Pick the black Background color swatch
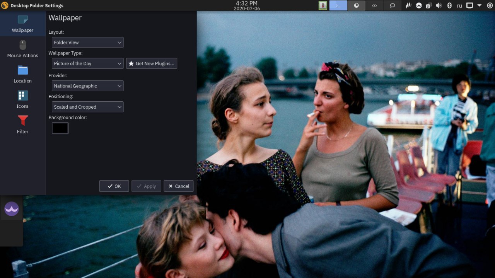Screen dimensions: 495x278 [60, 128]
